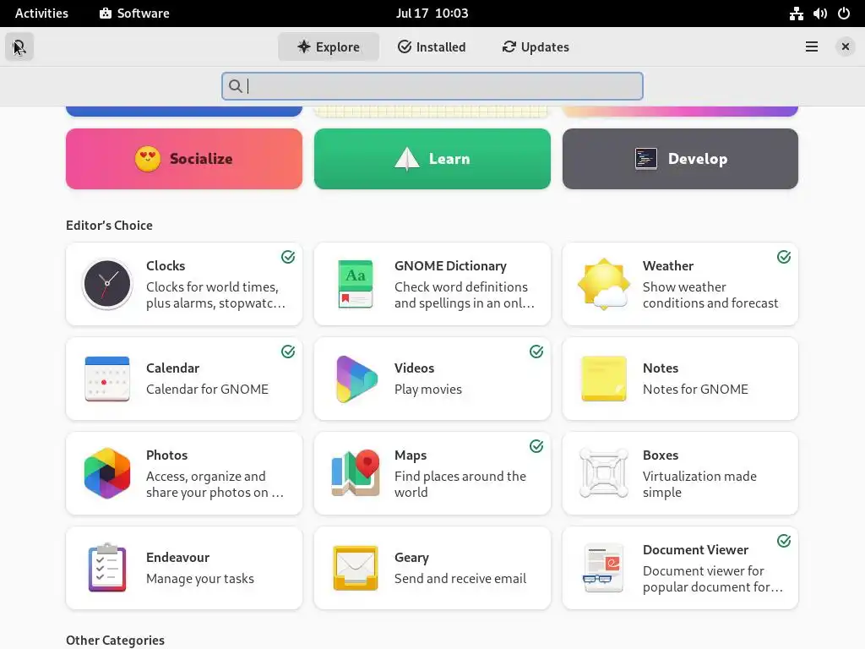Click the Geary mail icon
Screen dimensions: 865x649
click(356, 568)
